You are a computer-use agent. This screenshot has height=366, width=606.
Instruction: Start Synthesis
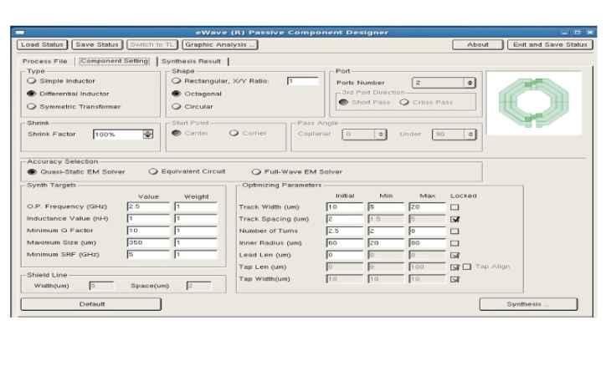[528, 304]
